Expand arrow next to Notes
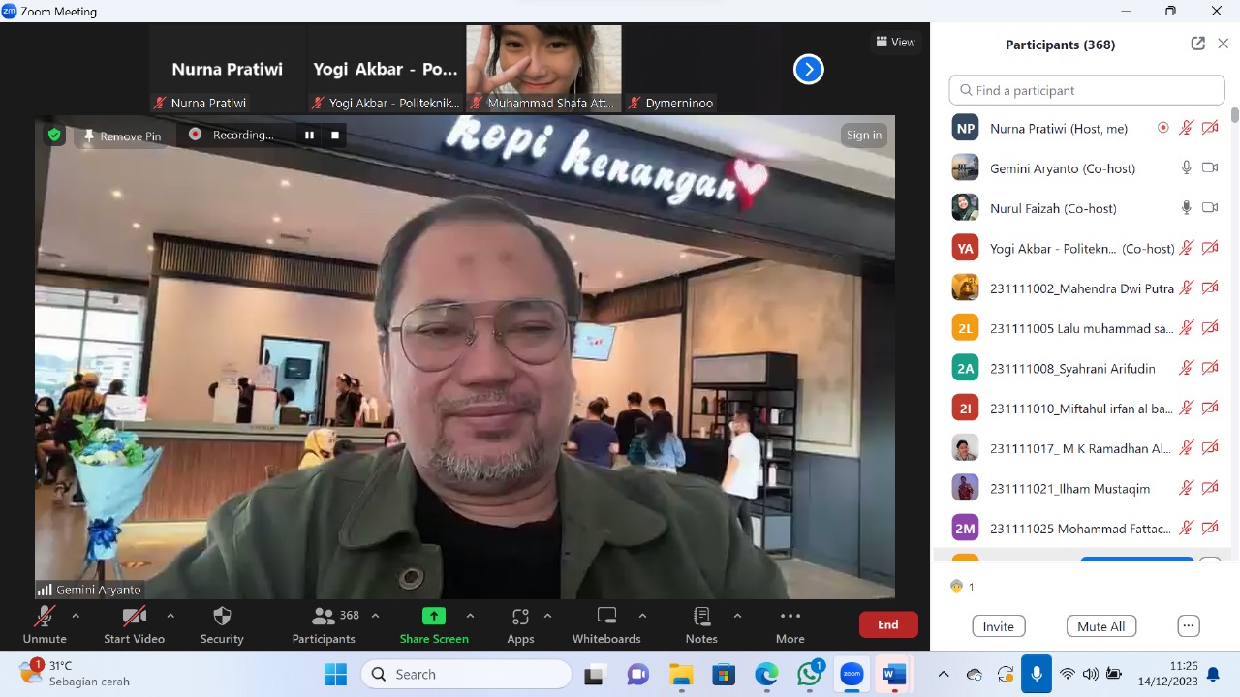Viewport: 1240px width, 697px height. pos(737,616)
